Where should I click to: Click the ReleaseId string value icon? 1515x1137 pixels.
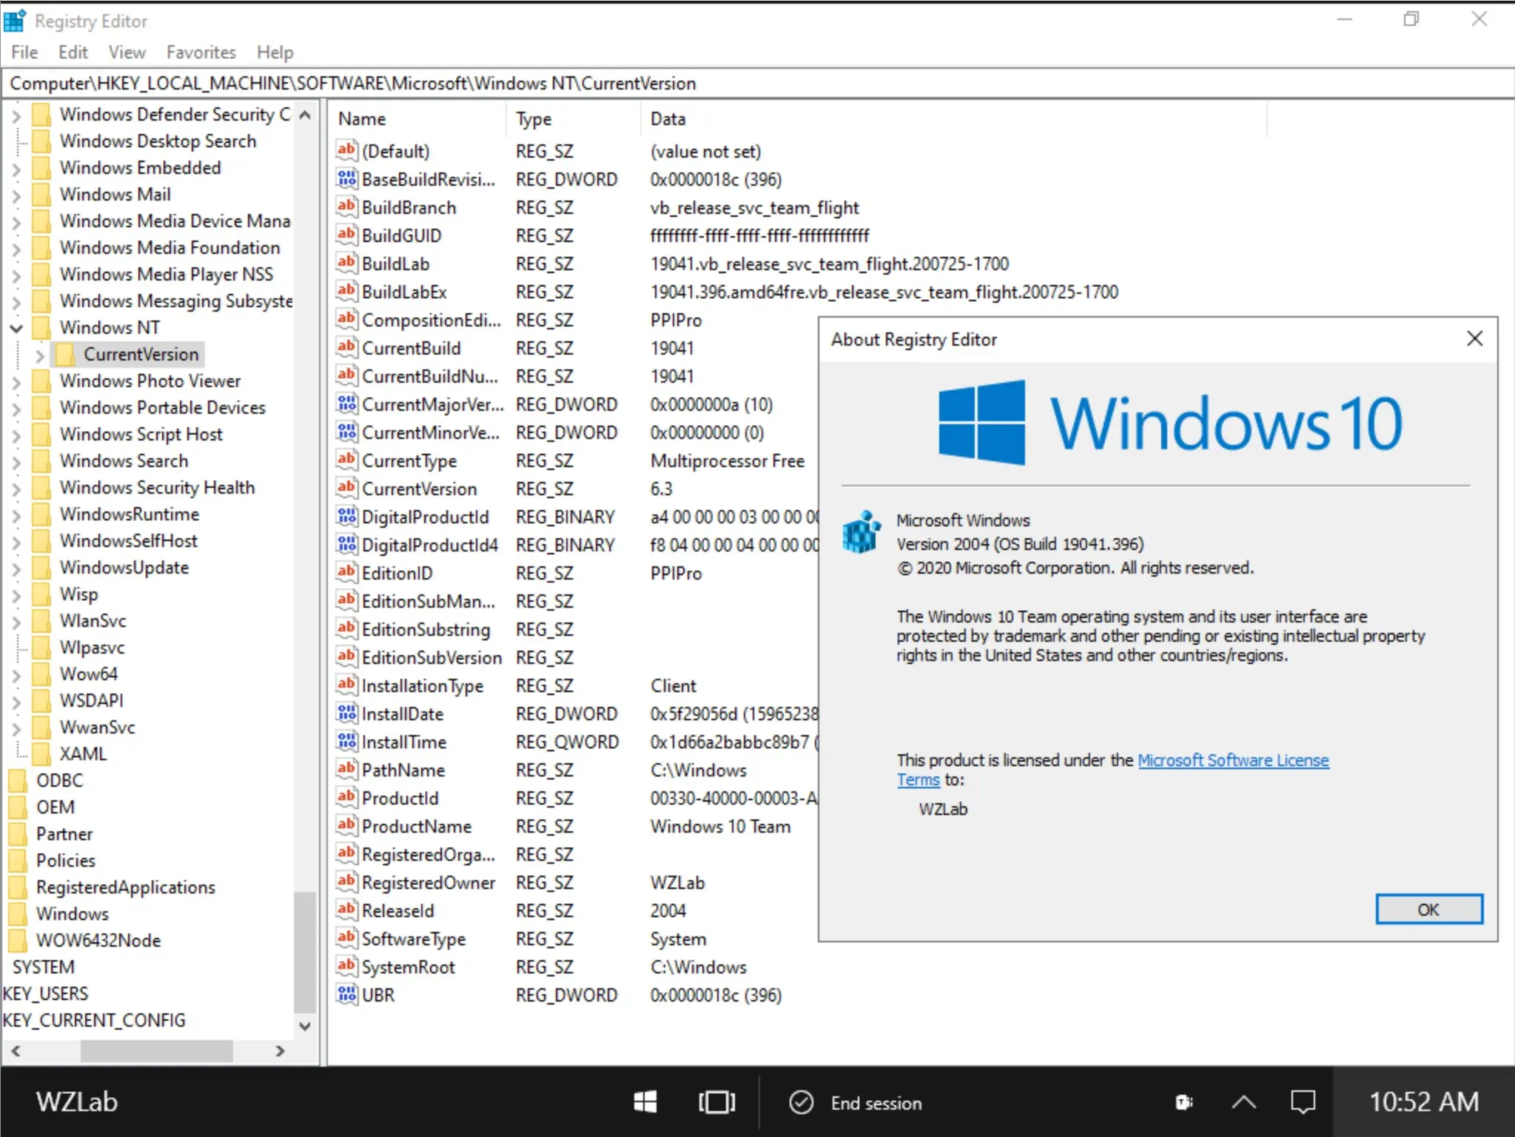346,910
